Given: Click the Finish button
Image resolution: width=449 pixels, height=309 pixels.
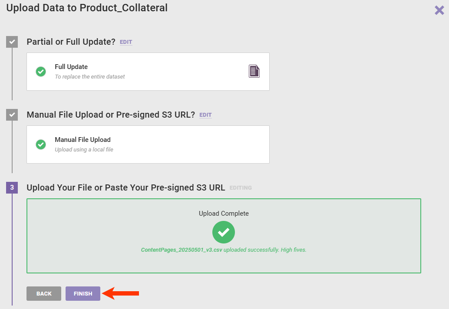Looking at the screenshot, I should click(x=83, y=294).
